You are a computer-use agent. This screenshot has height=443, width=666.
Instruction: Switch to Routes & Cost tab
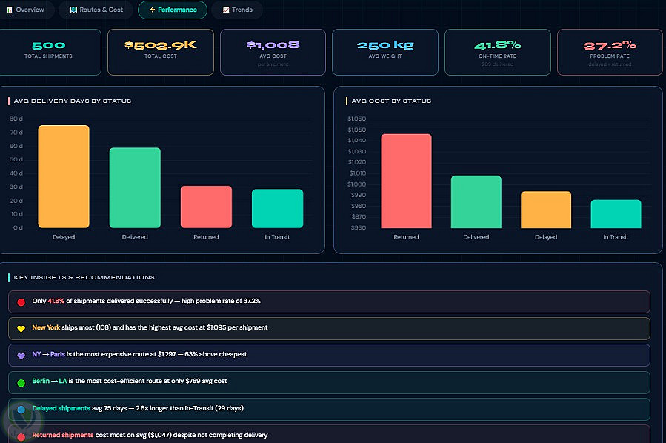pyautogui.click(x=96, y=10)
